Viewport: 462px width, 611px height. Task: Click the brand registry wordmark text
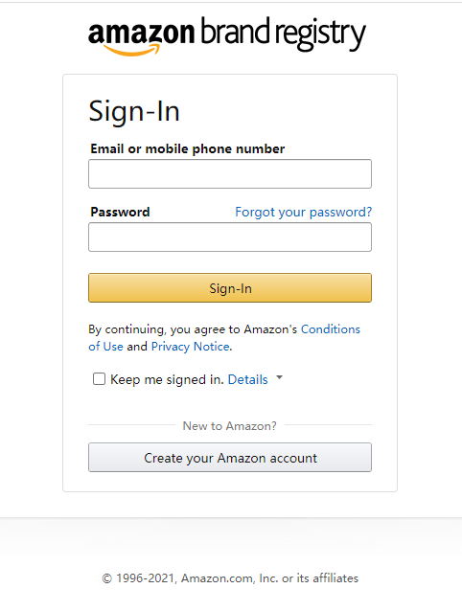[x=283, y=34]
